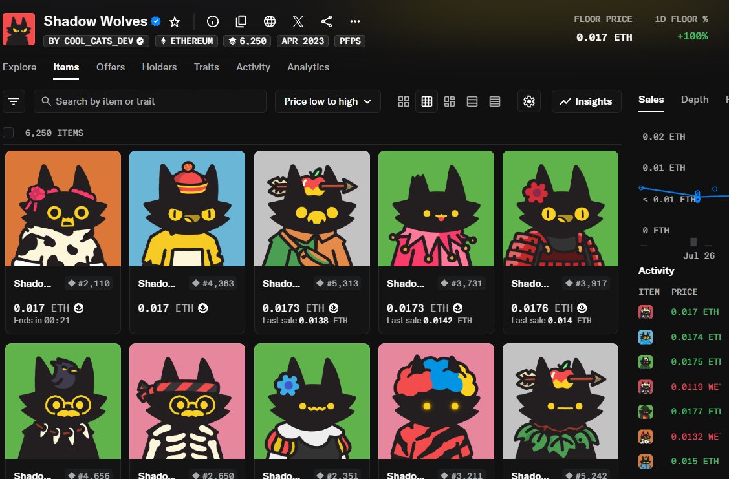This screenshot has width=729, height=479.
Task: Open Shadow Wolf #2,351 item image
Action: 312,401
